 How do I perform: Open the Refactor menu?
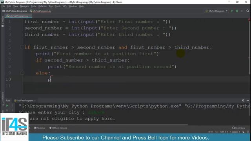pyautogui.click(x=42, y=6)
